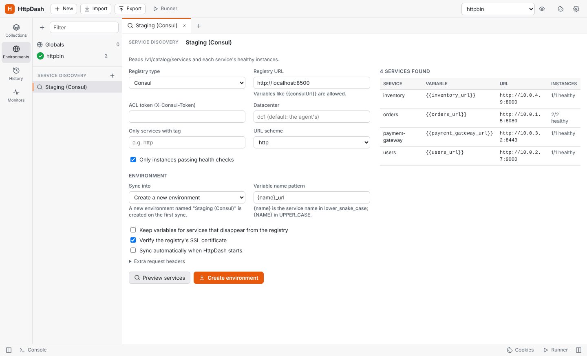Viewport: 587px width, 356px height.
Task: Enable Sync automatically when HttpDash starts
Action: 133,250
